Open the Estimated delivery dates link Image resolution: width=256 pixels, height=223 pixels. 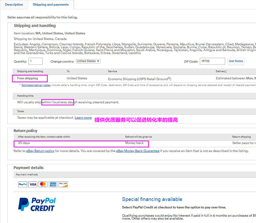pos(36,85)
